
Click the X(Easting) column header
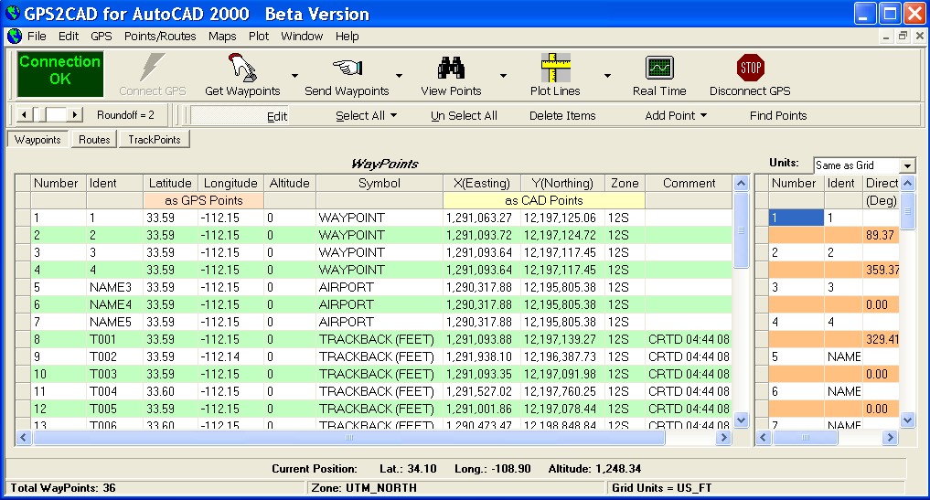click(482, 183)
